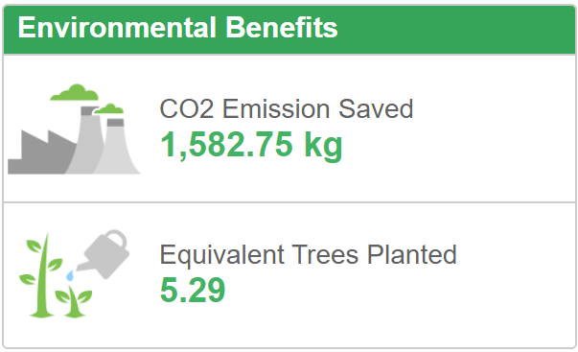Click the 5.29 trees value

point(193,290)
